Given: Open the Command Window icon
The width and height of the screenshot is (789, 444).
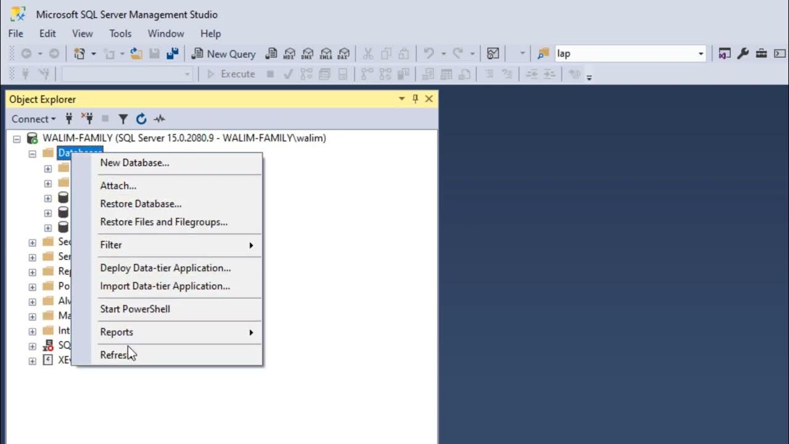Looking at the screenshot, I should pyautogui.click(x=780, y=54).
